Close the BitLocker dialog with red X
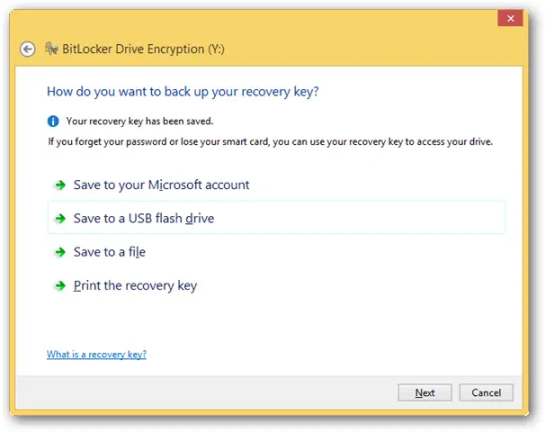 pos(510,18)
